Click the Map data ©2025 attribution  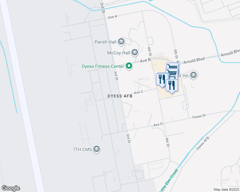pos(226,189)
